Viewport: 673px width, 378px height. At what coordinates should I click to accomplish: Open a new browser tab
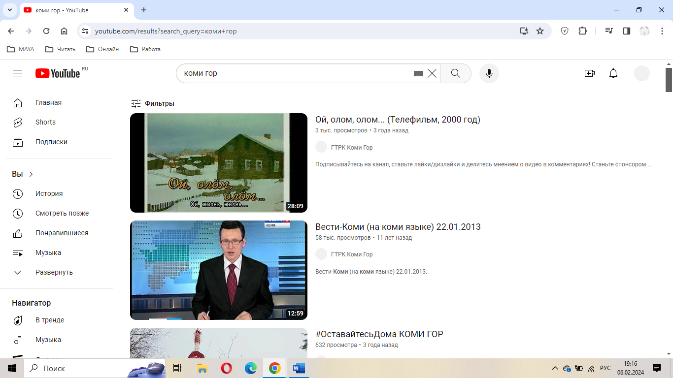click(144, 10)
